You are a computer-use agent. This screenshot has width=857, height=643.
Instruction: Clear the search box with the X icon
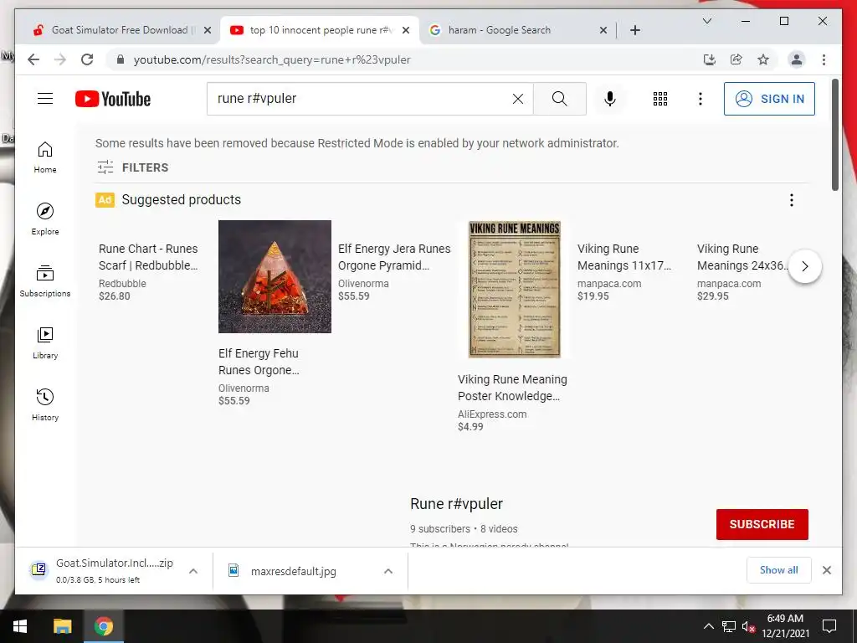[x=517, y=99]
